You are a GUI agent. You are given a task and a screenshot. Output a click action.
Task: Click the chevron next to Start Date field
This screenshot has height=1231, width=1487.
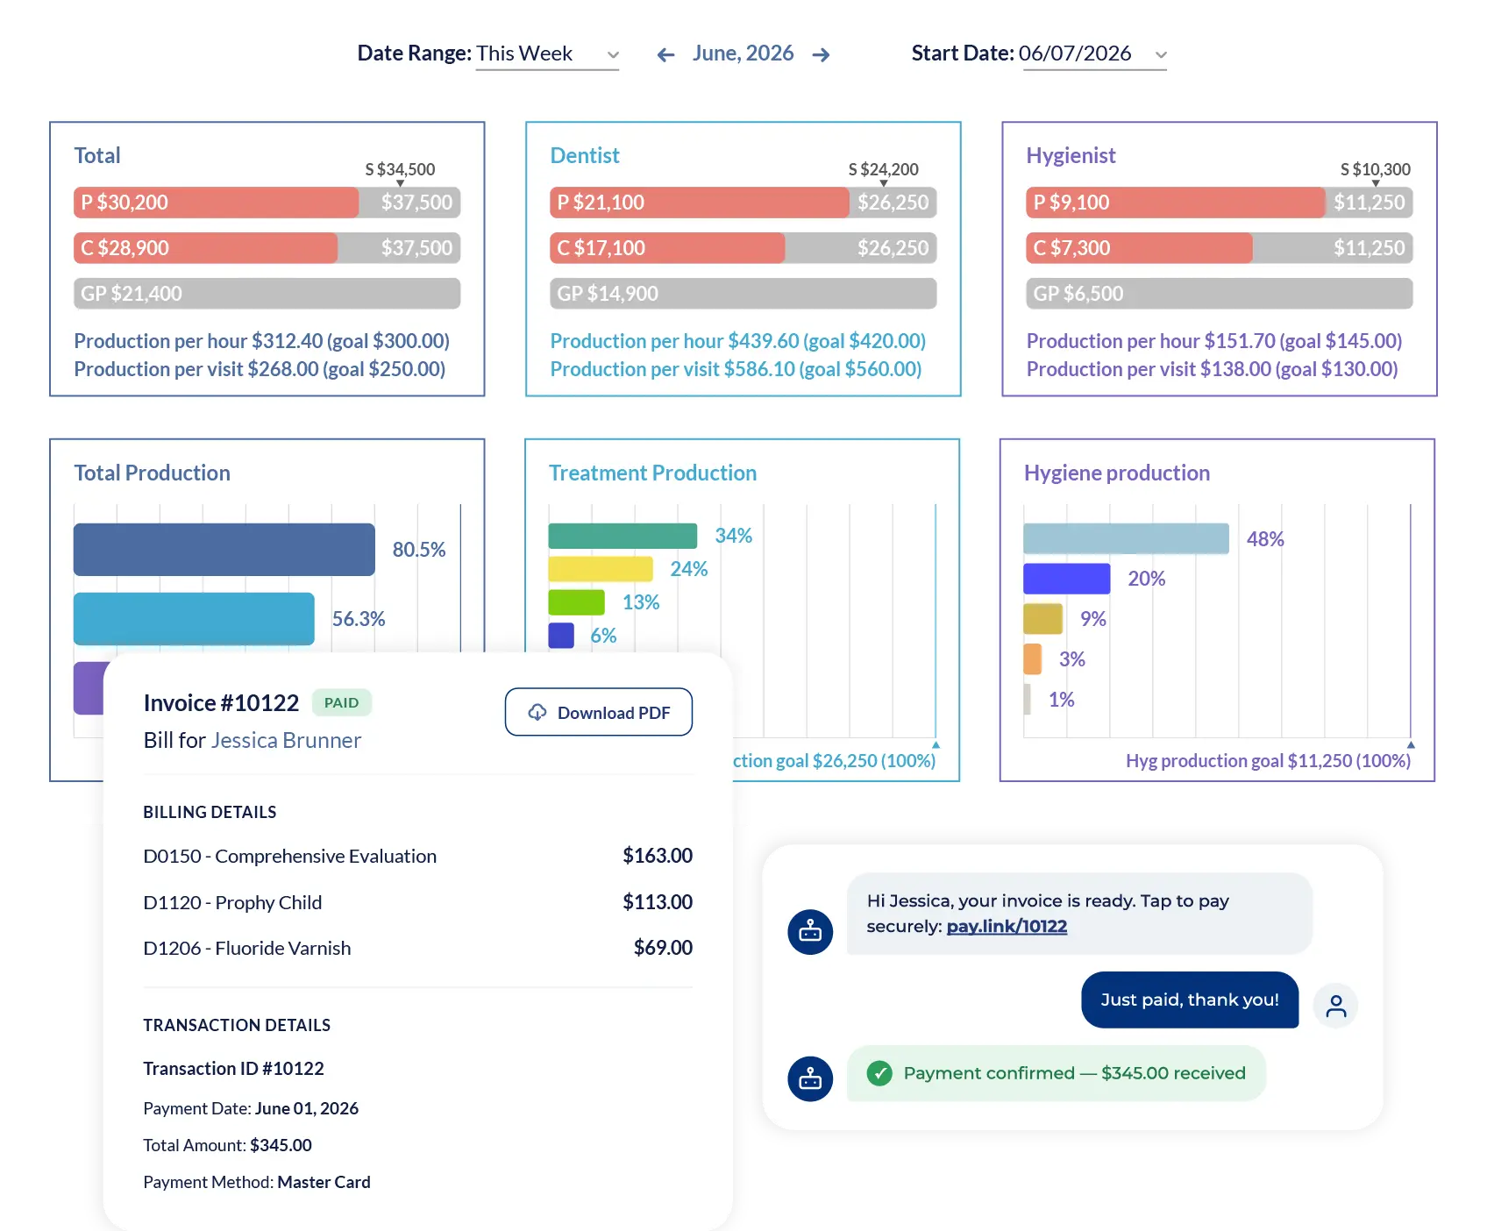tap(1161, 55)
